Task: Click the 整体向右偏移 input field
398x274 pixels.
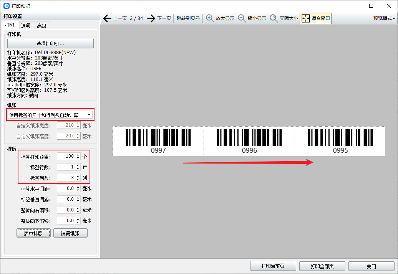Action: coord(66,210)
